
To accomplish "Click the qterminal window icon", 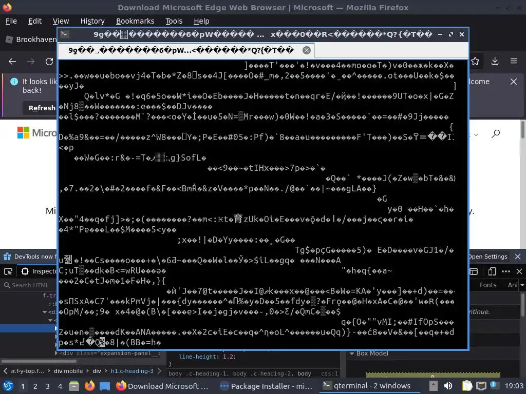I will click(x=65, y=34).
